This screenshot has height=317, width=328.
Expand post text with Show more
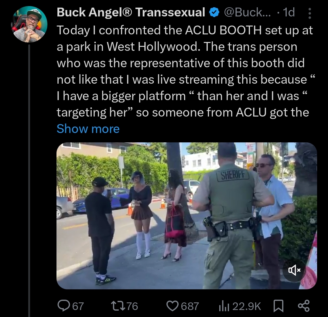coord(88,128)
